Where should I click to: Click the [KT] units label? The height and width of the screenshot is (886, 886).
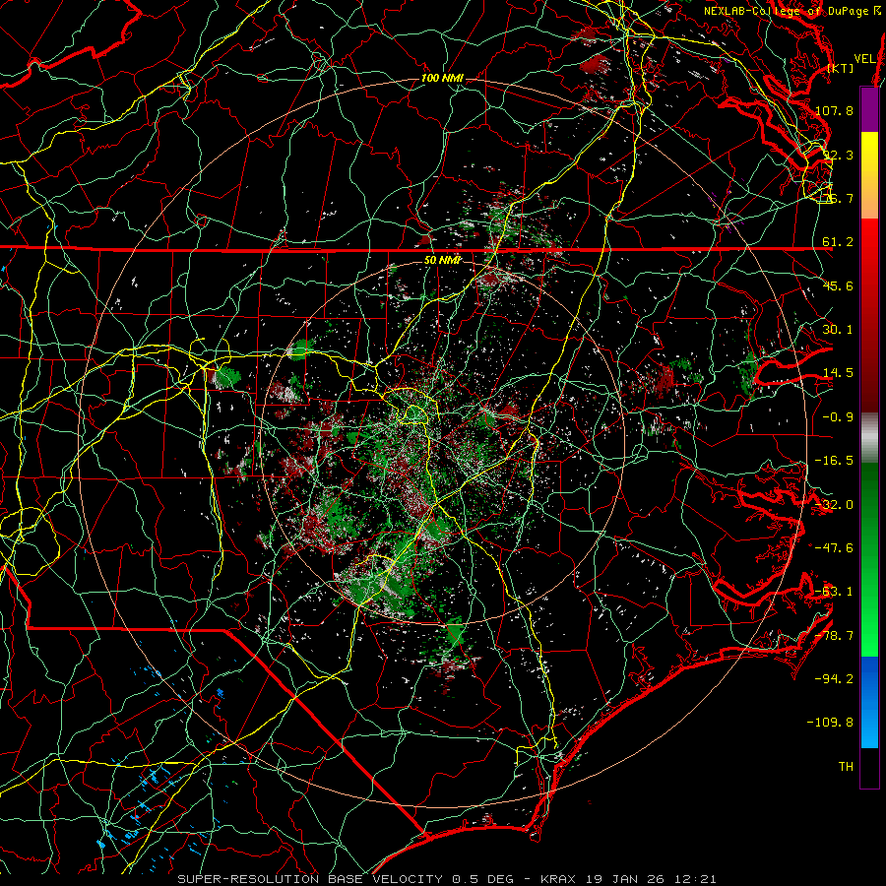[x=841, y=68]
